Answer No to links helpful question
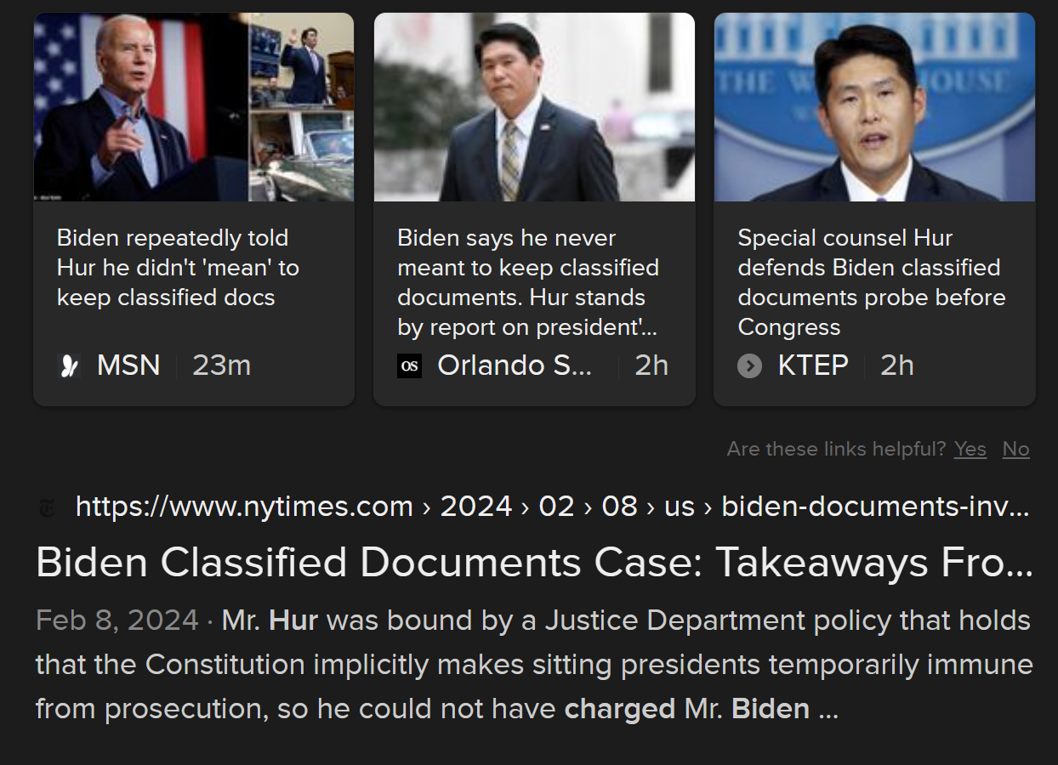Viewport: 1058px width, 765px height. click(x=1015, y=449)
